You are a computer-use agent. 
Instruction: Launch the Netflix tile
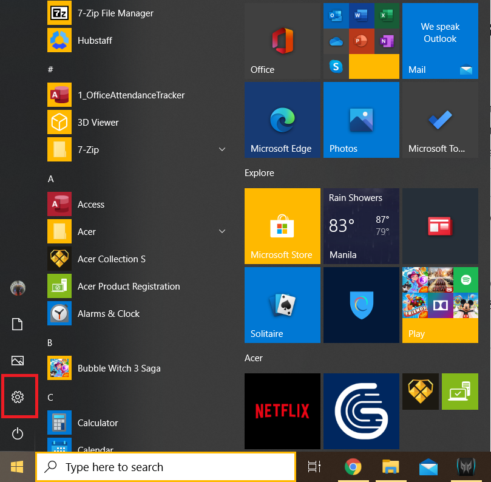[x=282, y=411]
